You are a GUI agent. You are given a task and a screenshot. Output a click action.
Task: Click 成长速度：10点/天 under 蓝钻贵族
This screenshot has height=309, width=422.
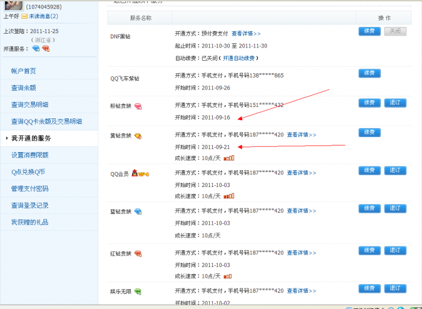point(198,236)
